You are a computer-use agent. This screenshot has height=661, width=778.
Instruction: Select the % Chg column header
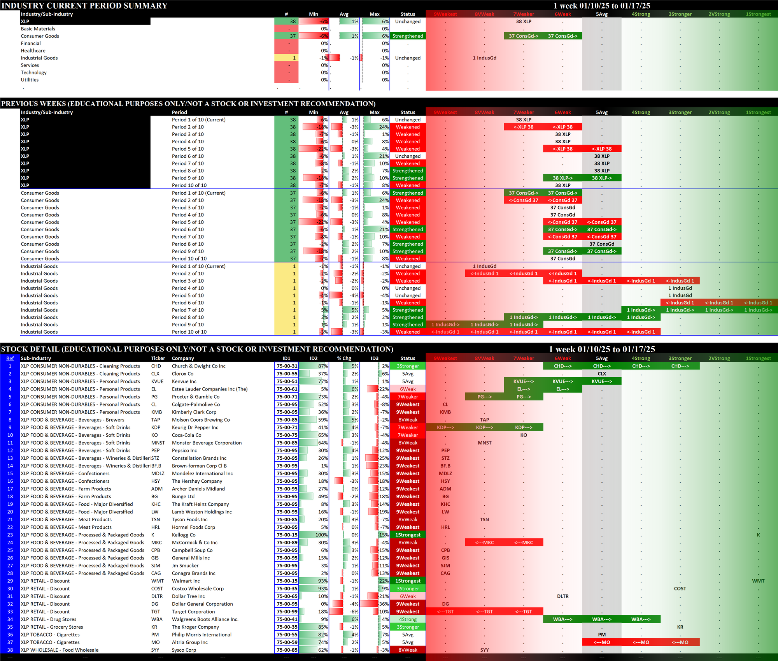(344, 358)
